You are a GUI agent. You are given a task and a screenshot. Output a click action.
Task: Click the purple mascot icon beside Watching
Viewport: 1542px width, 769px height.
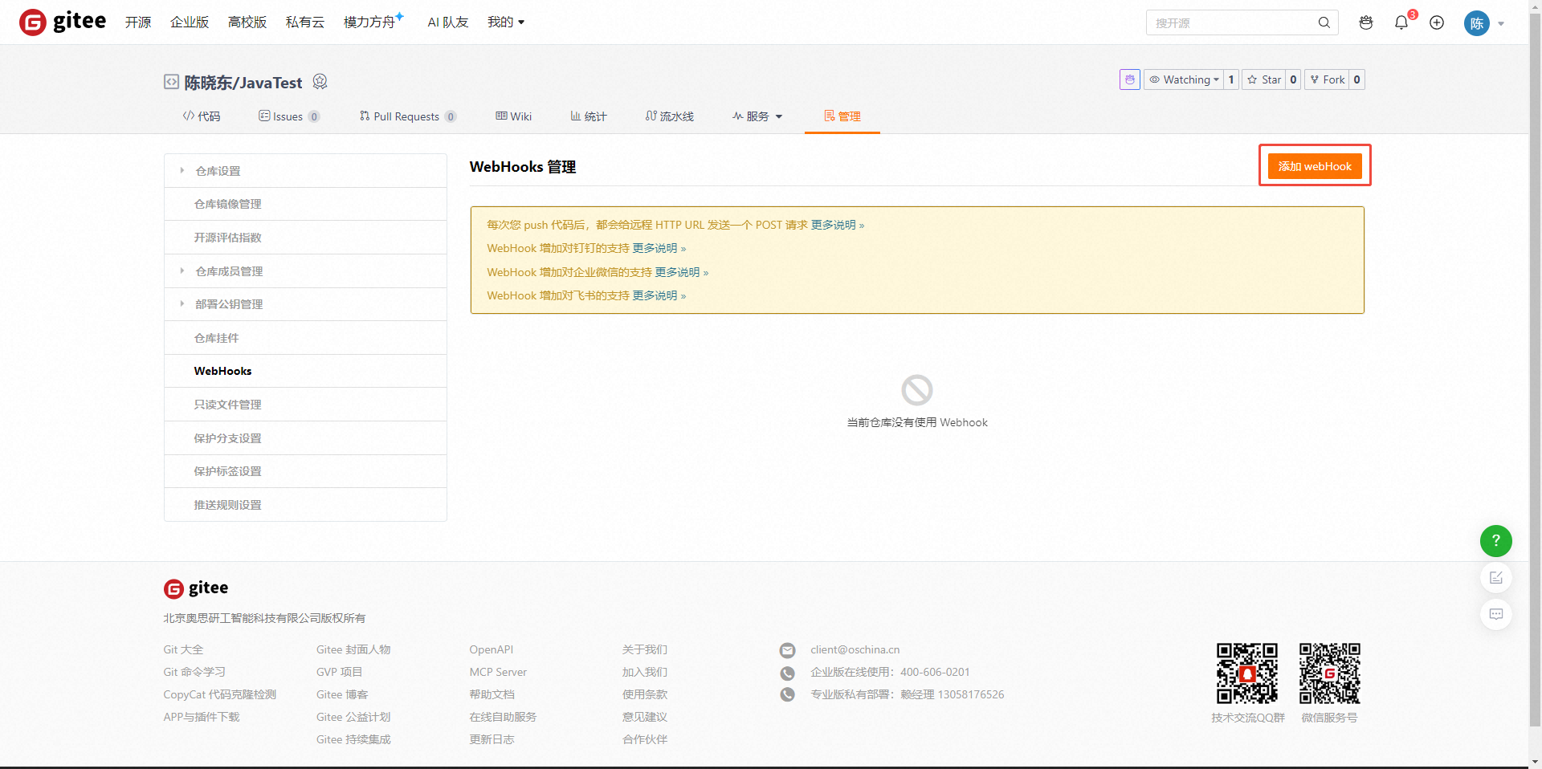pyautogui.click(x=1129, y=79)
